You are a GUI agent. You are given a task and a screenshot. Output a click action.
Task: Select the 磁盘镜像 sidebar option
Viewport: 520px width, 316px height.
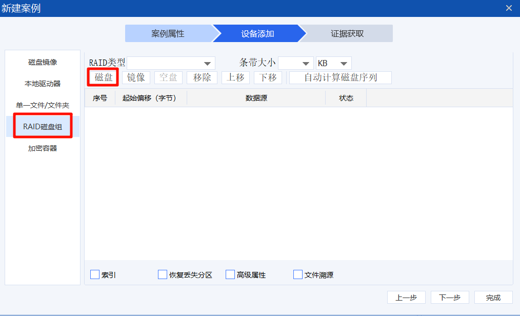[x=43, y=62]
